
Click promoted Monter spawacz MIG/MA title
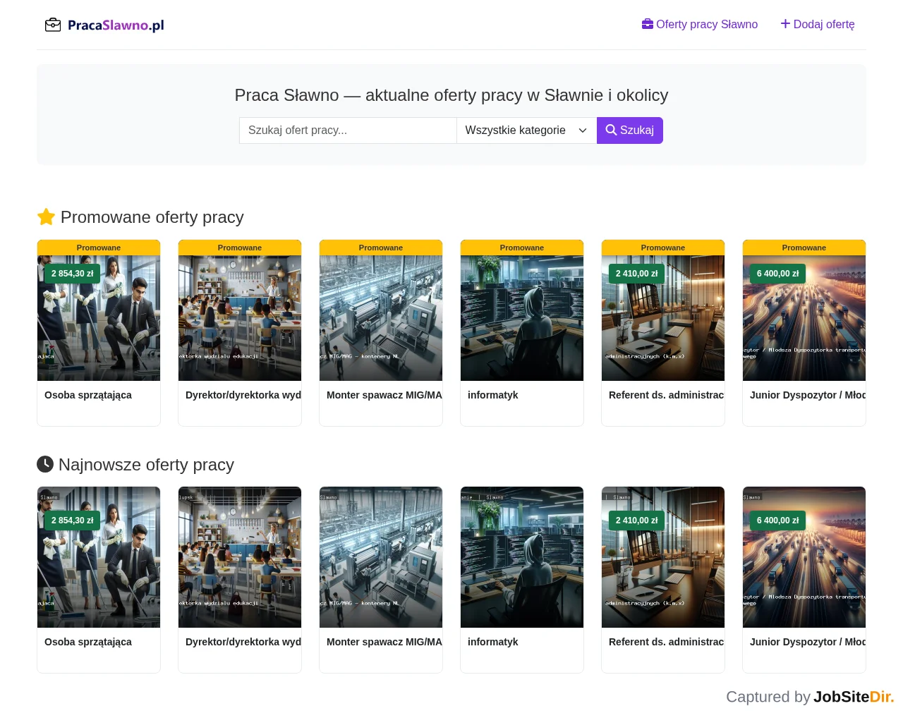[x=384, y=395]
